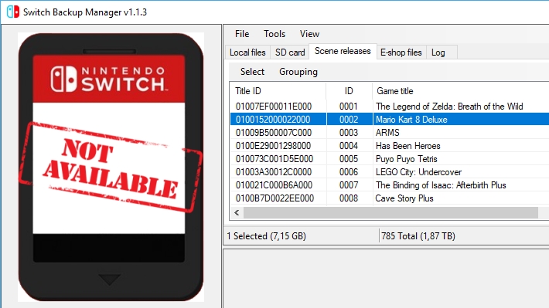The image size is (549, 308).
Task: Click the left arrow of horizontal scrollbar
Action: (x=237, y=212)
